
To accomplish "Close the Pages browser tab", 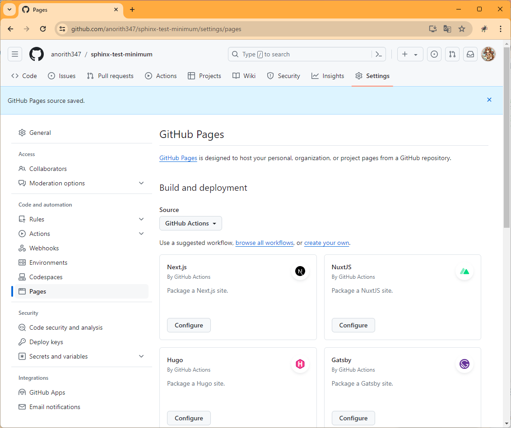I will (116, 10).
